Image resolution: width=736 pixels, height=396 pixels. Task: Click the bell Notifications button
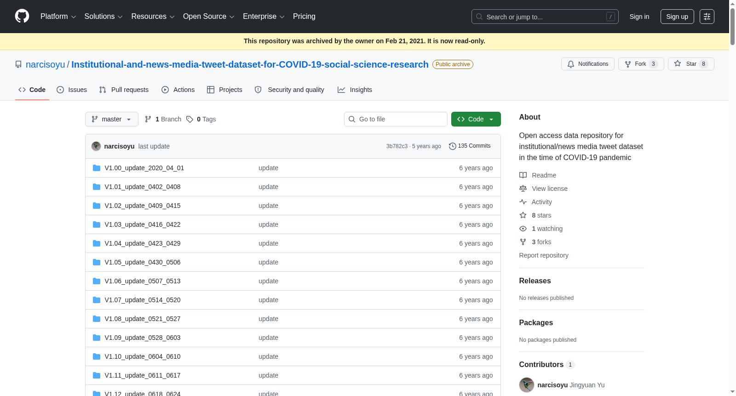pyautogui.click(x=587, y=64)
